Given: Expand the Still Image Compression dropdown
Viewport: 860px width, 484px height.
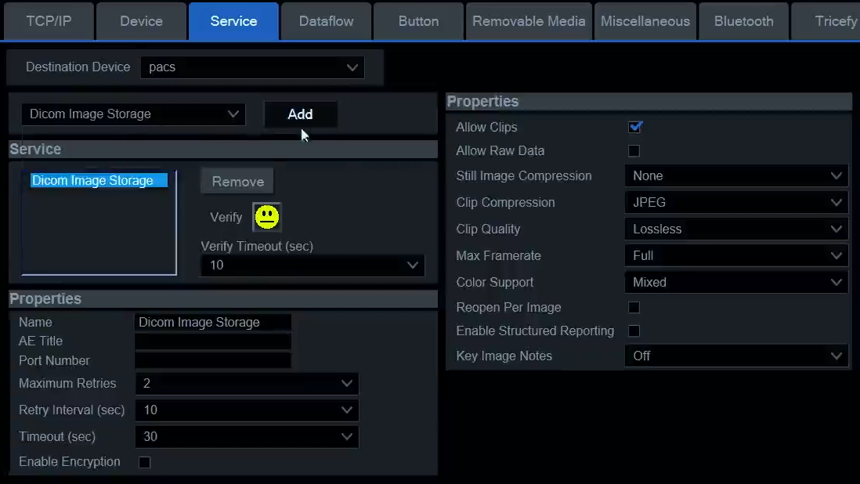Looking at the screenshot, I should coord(735,176).
